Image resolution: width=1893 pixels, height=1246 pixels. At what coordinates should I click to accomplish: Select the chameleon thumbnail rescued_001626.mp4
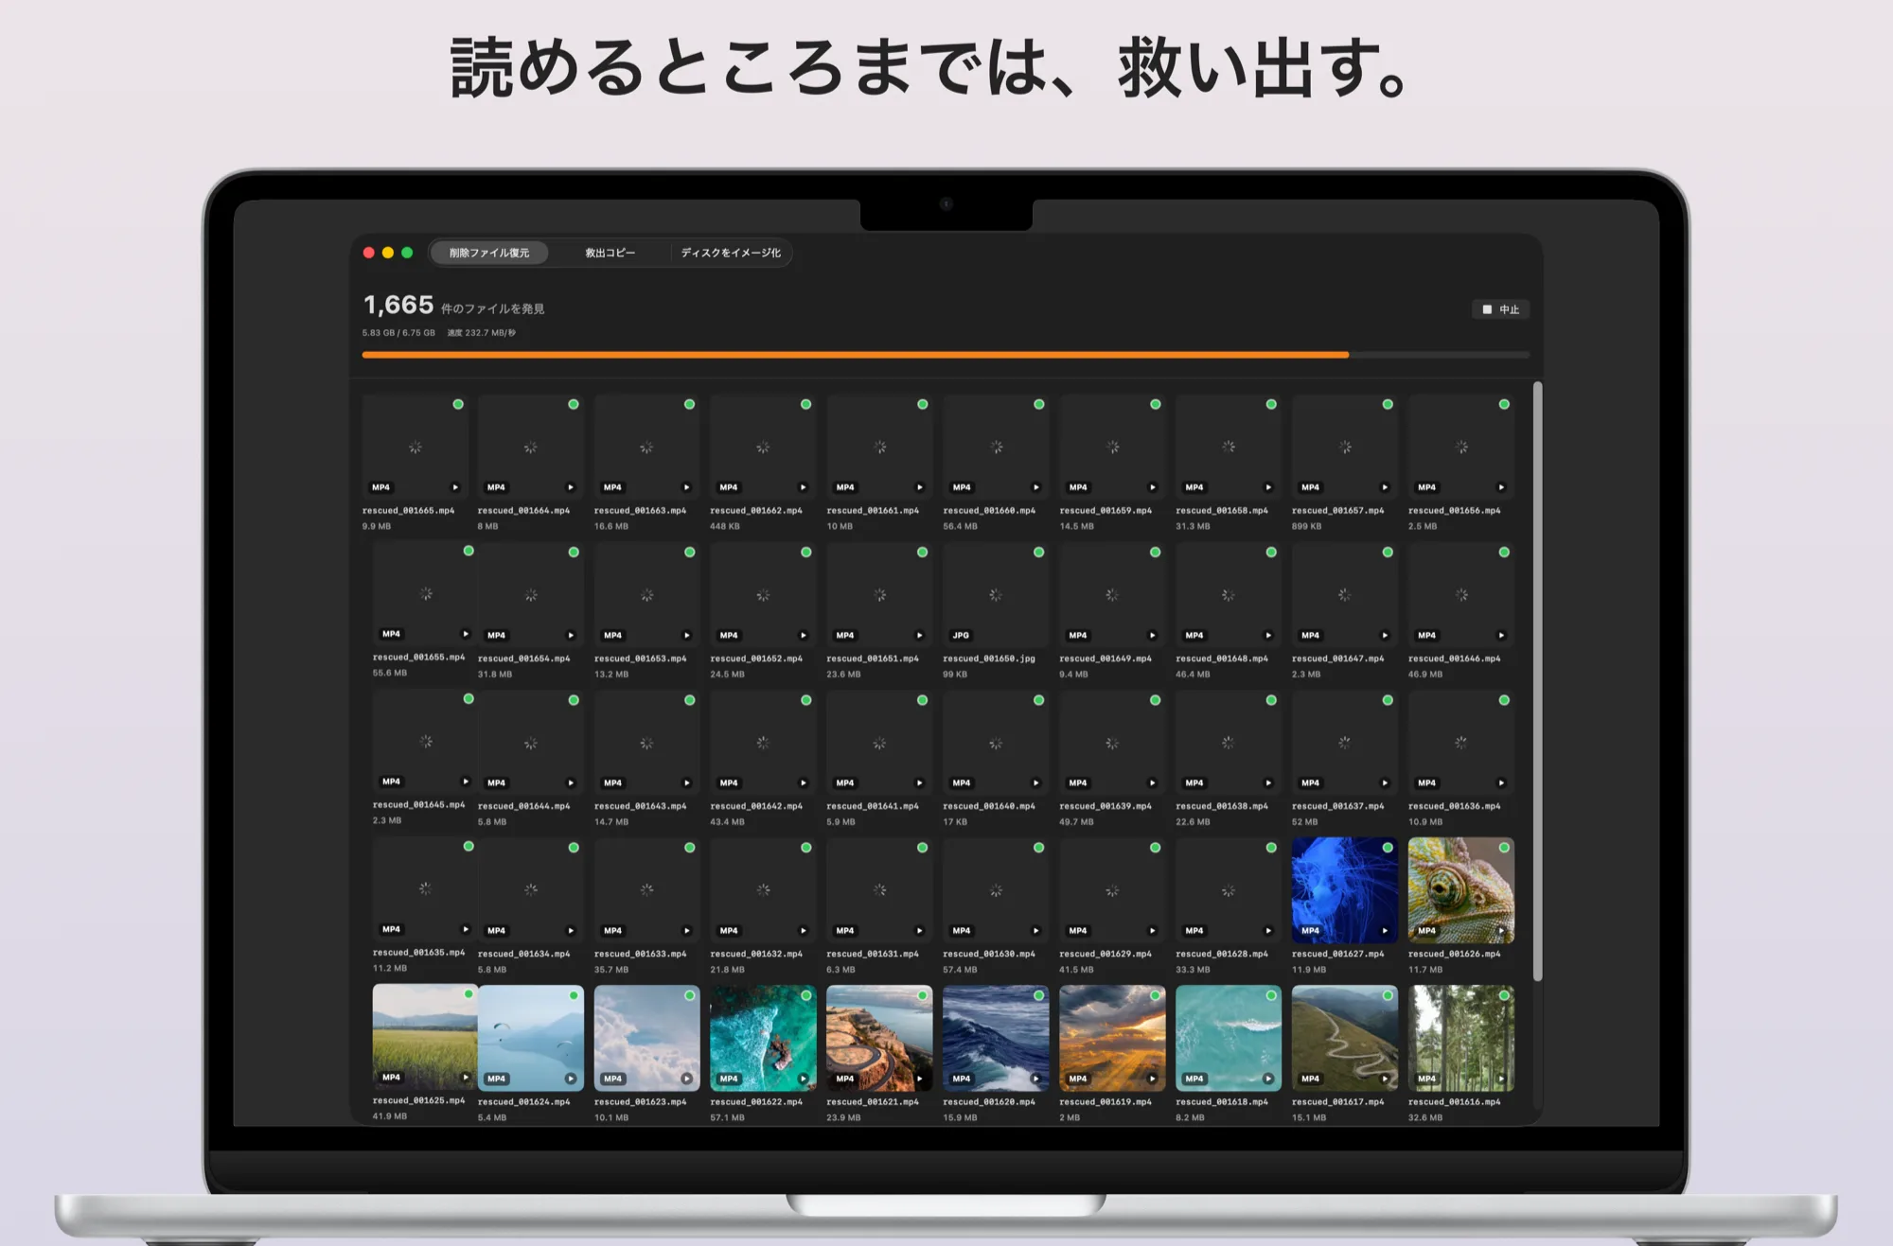click(1460, 890)
